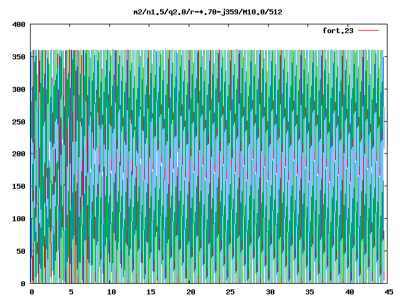
Task: Click y-axis label 200
Action: (19, 154)
